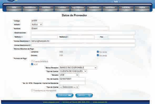
Task: Click the Teléfono 1 input
Action: click(44, 37)
